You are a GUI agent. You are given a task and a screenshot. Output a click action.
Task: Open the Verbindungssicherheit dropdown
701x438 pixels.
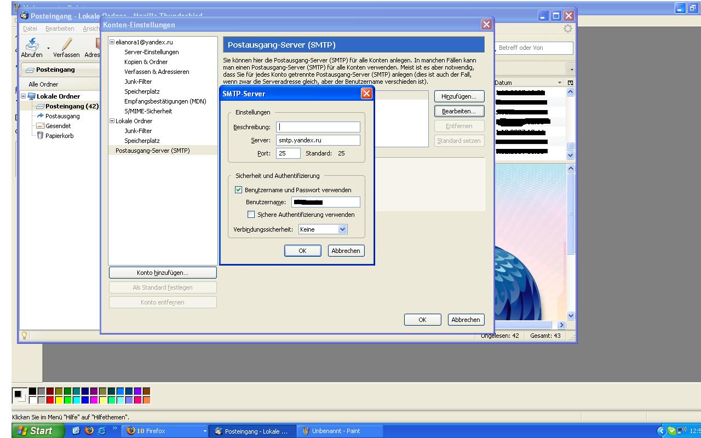coord(343,229)
